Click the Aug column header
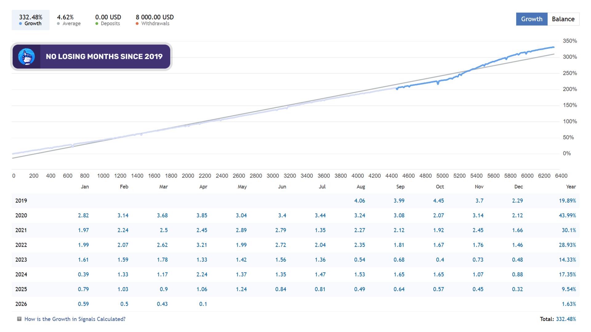The height and width of the screenshot is (332, 591). click(361, 187)
